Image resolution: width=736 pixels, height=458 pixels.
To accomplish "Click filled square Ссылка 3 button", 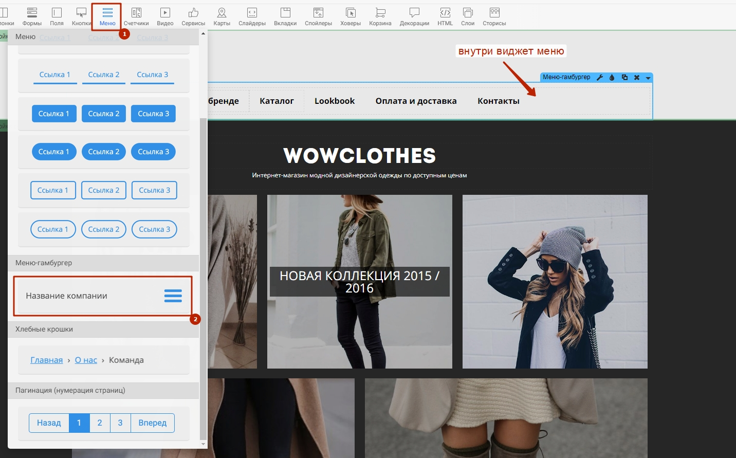I will [153, 114].
